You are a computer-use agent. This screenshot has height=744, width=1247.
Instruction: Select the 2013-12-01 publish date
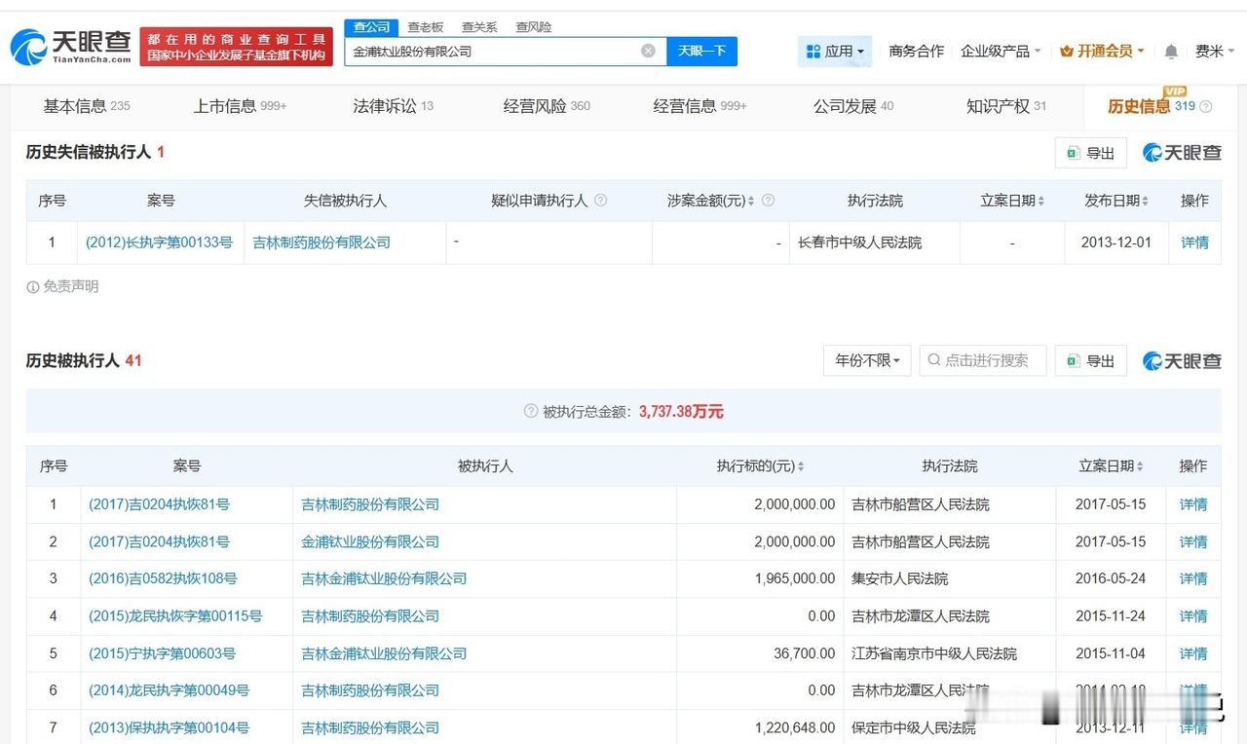(1115, 242)
